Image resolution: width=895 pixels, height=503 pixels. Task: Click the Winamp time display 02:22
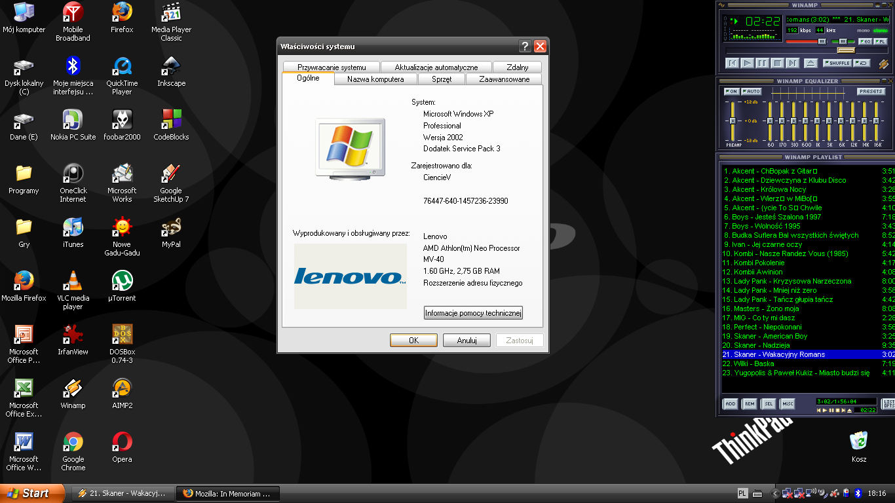click(x=763, y=21)
